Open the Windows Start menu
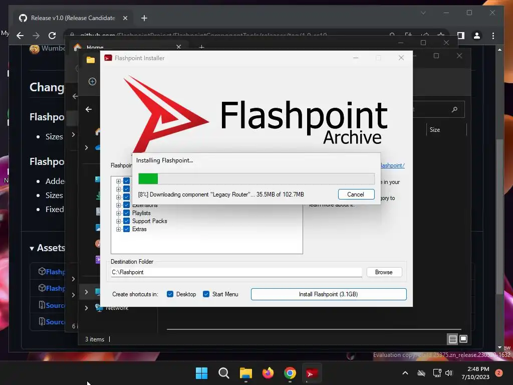 click(201, 373)
